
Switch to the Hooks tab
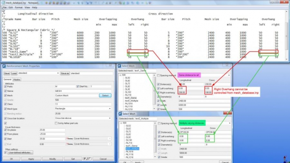(x=17, y=80)
